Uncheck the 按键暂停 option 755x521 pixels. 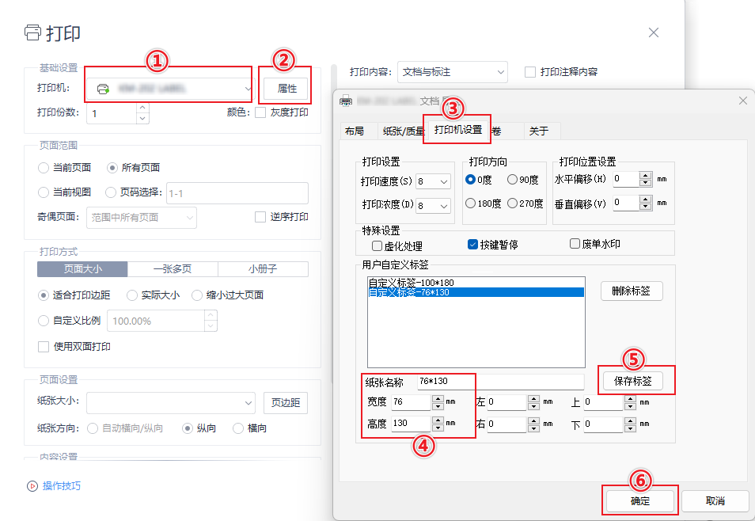(x=472, y=245)
